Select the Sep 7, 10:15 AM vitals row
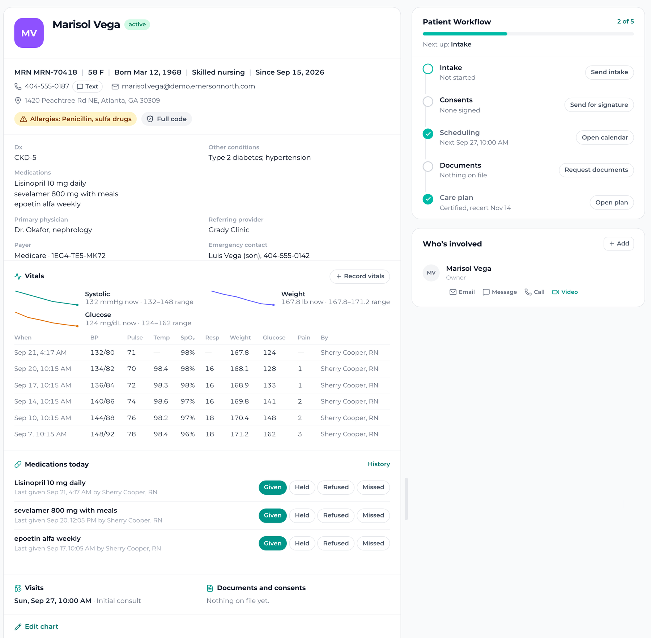Screen dimensions: 651x638 [x=202, y=434]
